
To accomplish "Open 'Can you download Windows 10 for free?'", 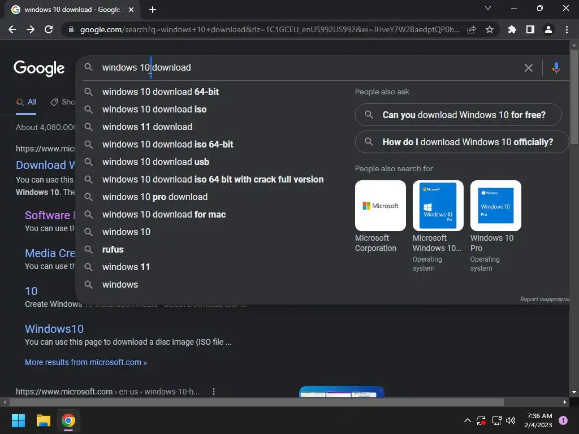I will (x=458, y=115).
